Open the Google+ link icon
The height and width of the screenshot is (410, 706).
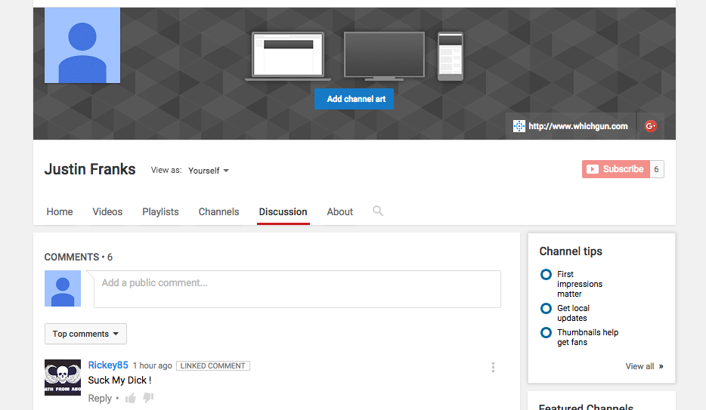tap(650, 126)
